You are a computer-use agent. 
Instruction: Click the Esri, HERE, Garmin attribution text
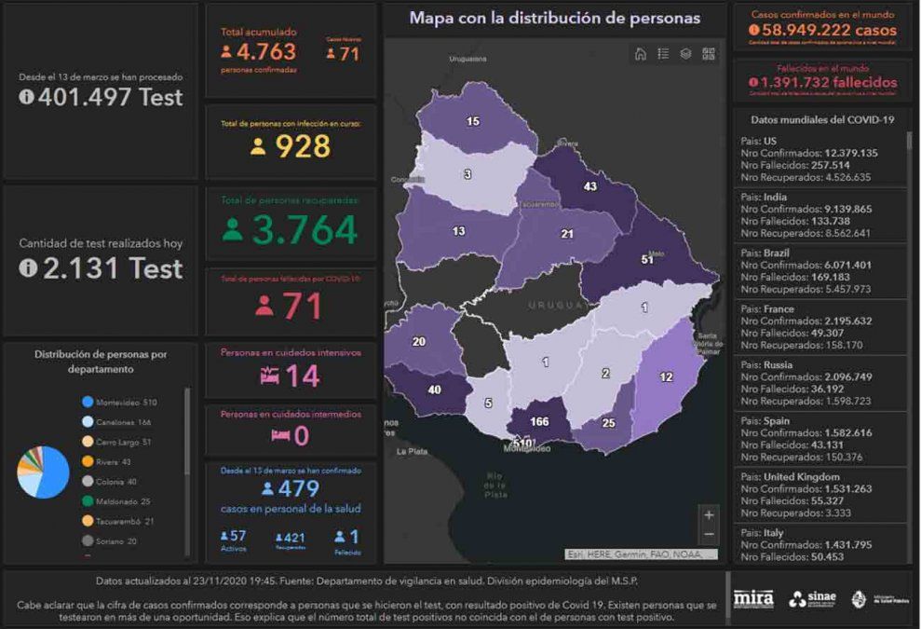pyautogui.click(x=642, y=554)
